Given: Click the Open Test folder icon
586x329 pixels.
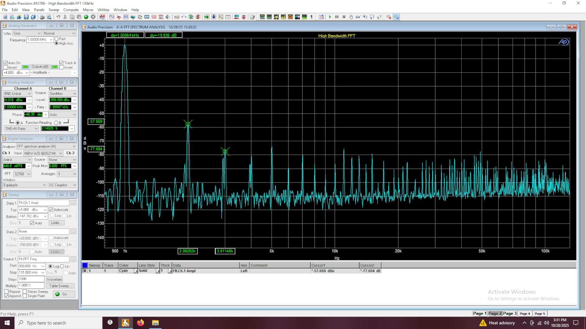Looking at the screenshot, I should point(19,17).
